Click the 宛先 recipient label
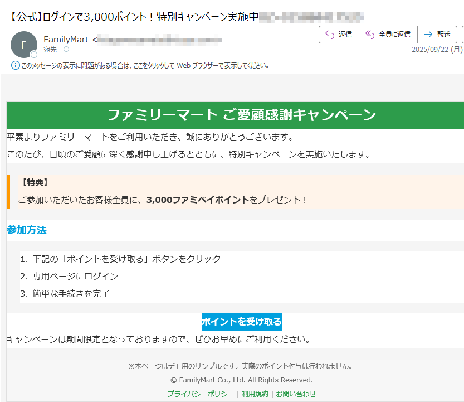 click(x=50, y=50)
